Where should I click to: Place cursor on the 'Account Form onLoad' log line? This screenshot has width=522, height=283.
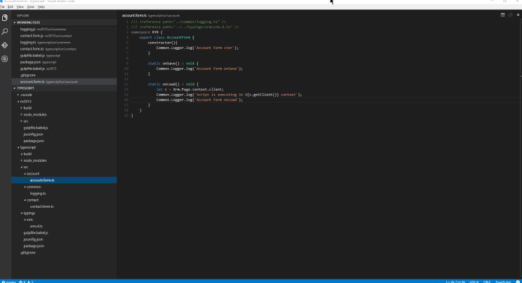[x=199, y=100]
